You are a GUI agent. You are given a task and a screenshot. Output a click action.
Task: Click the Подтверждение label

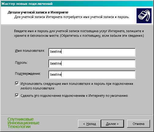click(28, 74)
